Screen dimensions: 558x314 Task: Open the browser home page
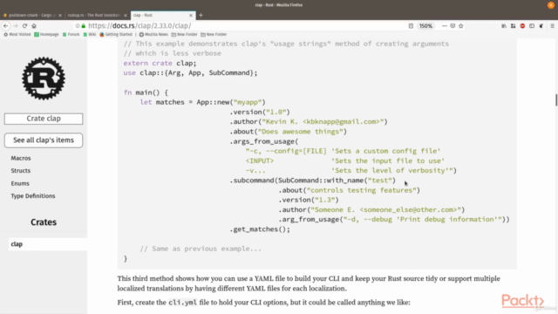(34, 25)
